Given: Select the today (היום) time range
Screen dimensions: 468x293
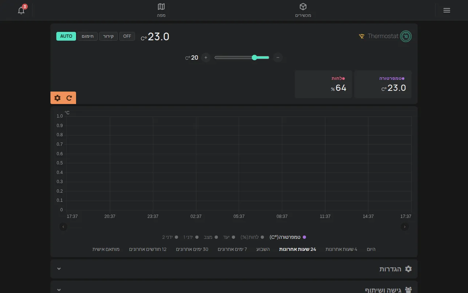Looking at the screenshot, I should [371, 249].
